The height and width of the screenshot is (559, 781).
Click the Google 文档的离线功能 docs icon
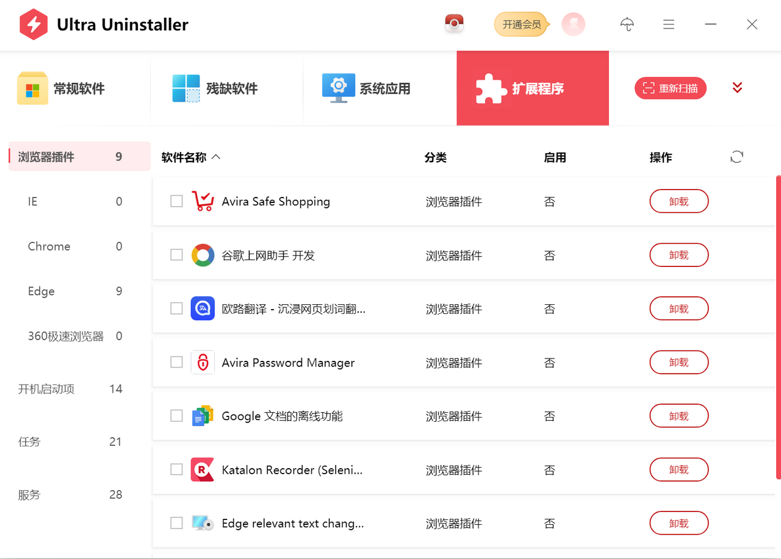(203, 416)
